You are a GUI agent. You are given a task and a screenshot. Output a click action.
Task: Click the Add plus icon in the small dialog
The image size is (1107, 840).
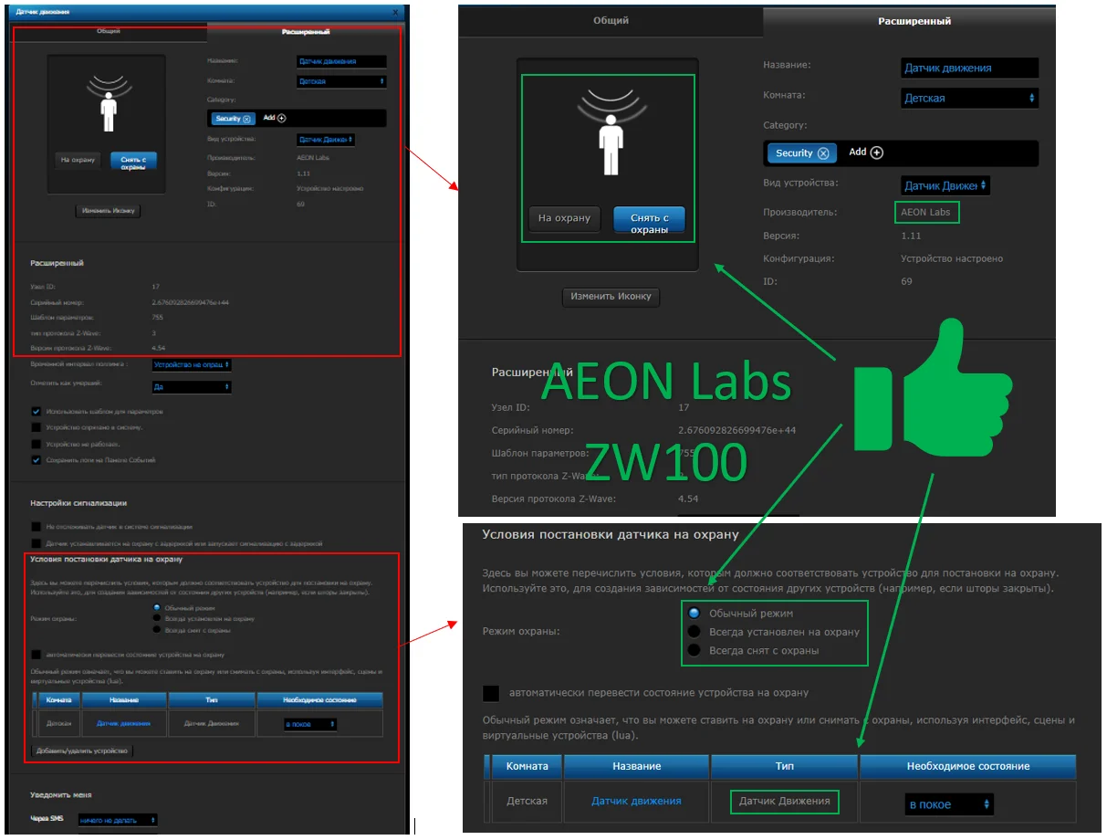281,118
